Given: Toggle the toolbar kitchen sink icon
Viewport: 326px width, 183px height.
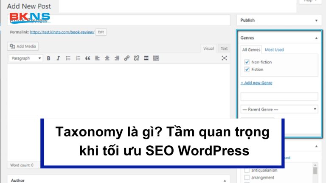Looking at the screenshot, I should pyautogui.click(x=156, y=58).
